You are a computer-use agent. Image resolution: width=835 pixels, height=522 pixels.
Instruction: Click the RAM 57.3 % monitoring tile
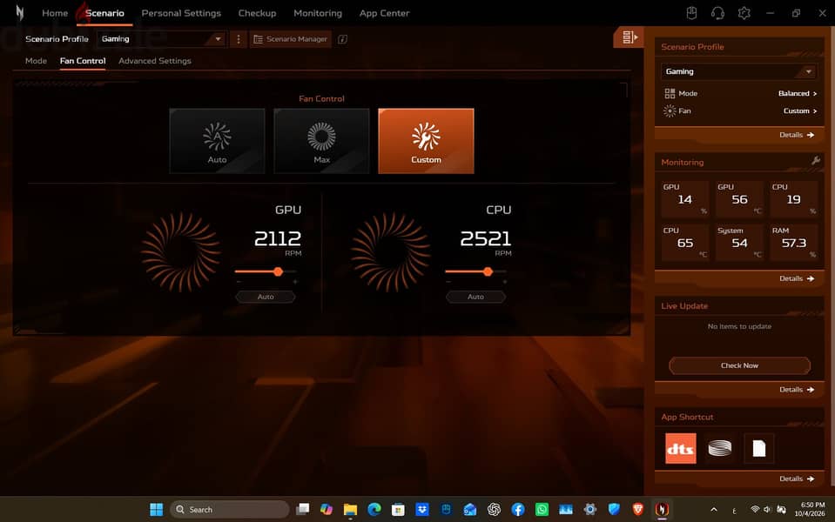[x=793, y=242]
